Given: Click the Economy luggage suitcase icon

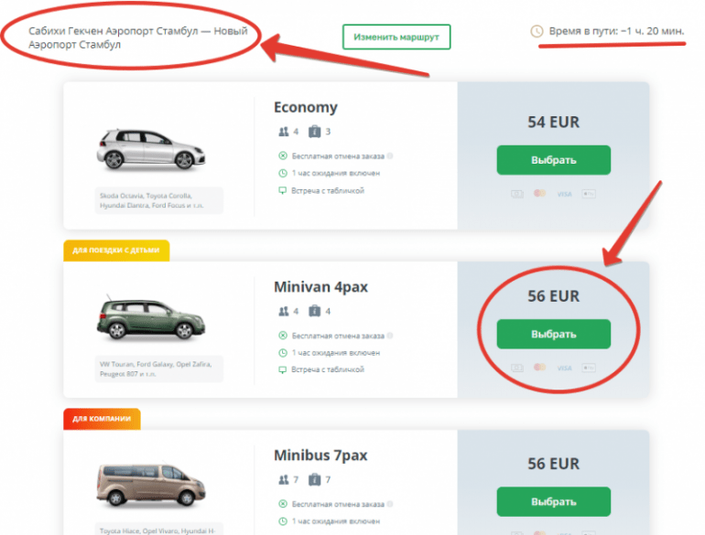Looking at the screenshot, I should click(314, 131).
